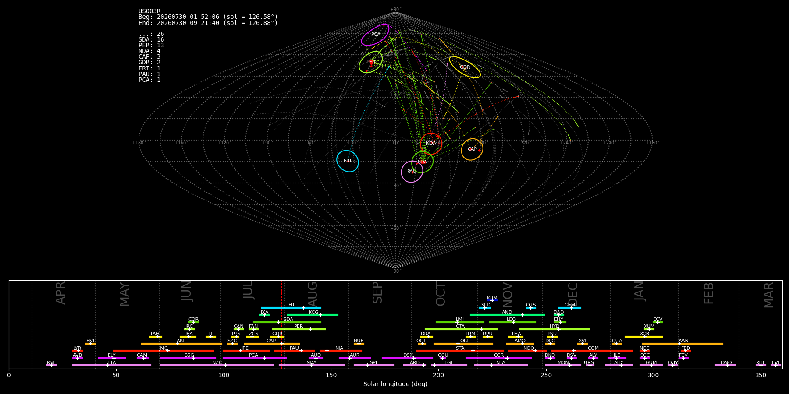Click the 'CAP: 3' legend entry
The image size is (789, 394).
[149, 57]
